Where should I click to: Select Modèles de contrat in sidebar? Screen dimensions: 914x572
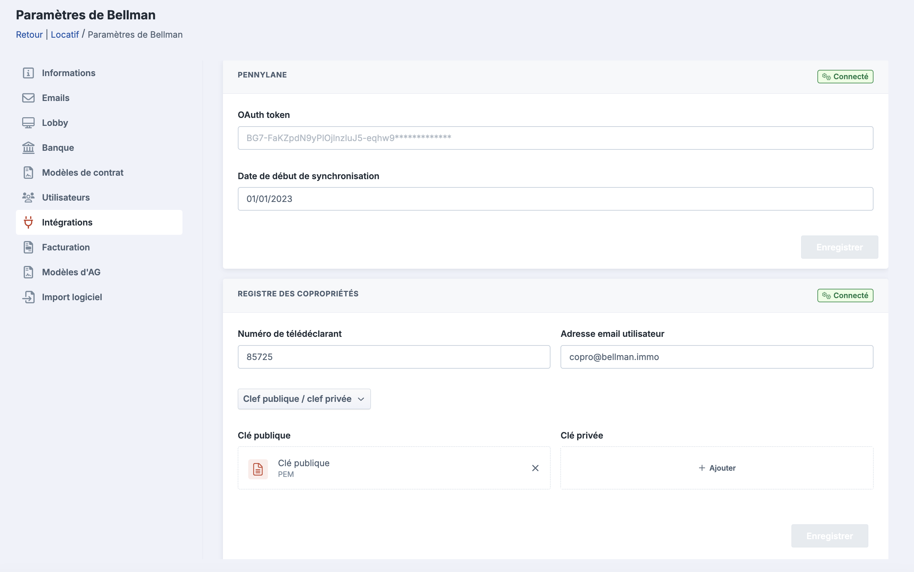[99, 173]
